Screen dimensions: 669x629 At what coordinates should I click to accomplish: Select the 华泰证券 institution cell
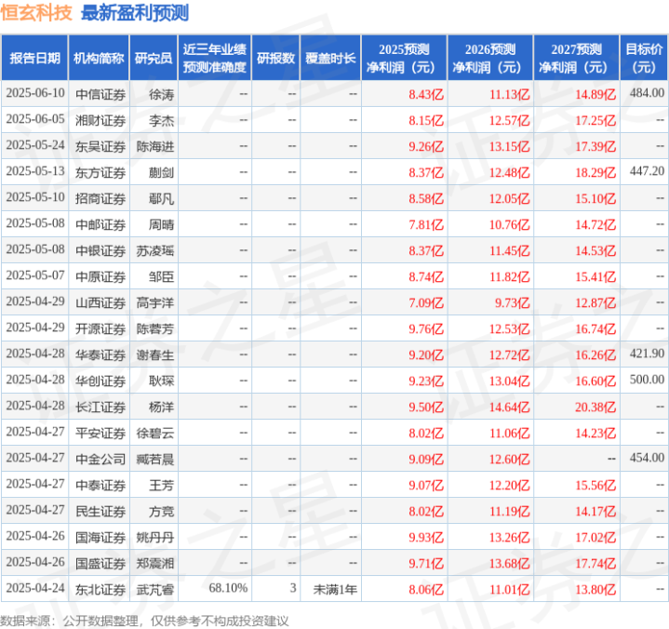pos(100,355)
